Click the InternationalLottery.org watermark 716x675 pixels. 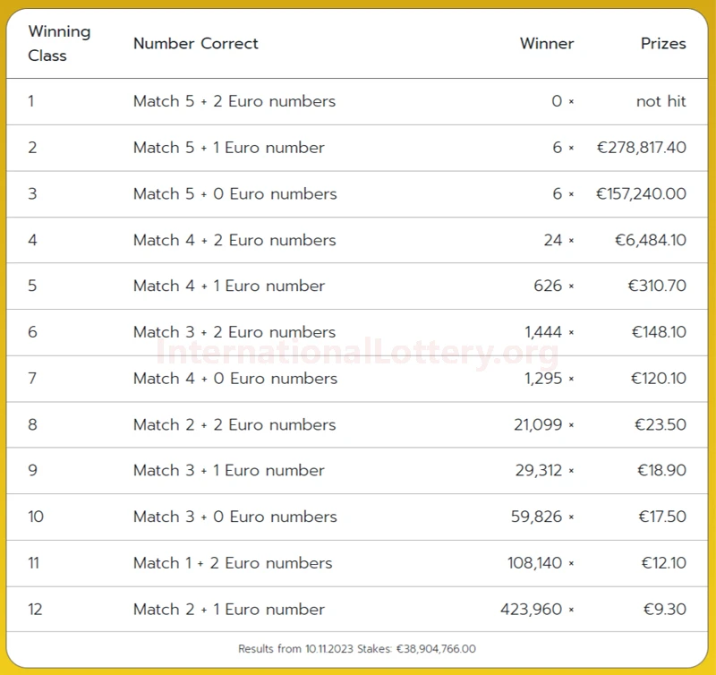(357, 353)
